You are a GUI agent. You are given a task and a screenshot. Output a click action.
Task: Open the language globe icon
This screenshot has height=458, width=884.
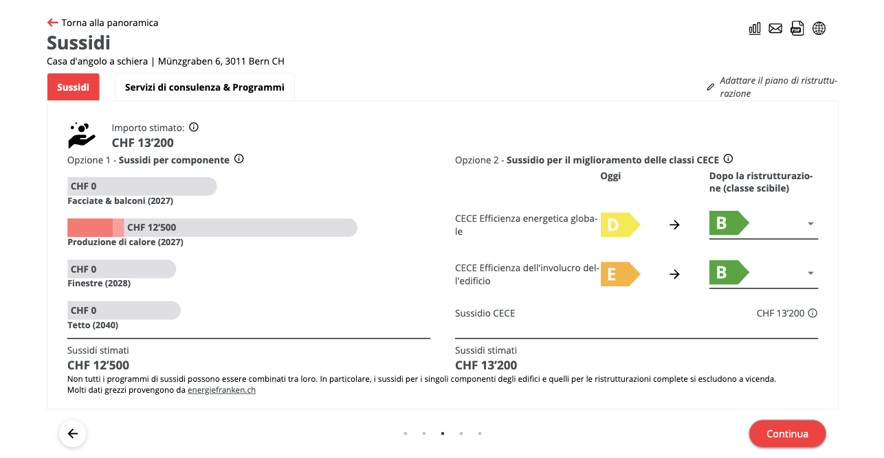pyautogui.click(x=819, y=28)
